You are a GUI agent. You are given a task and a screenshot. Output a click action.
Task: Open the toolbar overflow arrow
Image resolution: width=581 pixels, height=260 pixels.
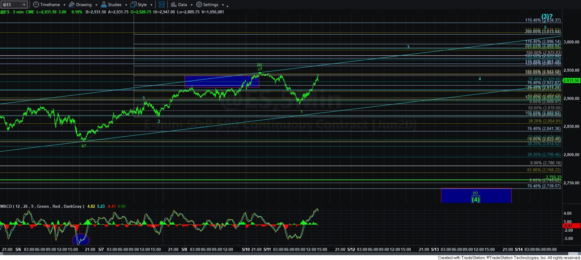point(228,6)
